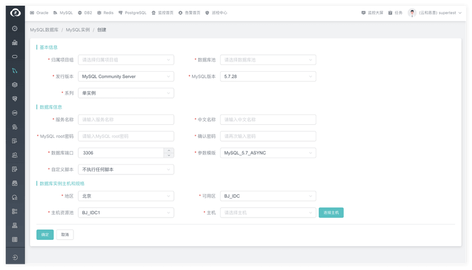
Task: Open the document search sidebar icon
Action: click(15, 141)
